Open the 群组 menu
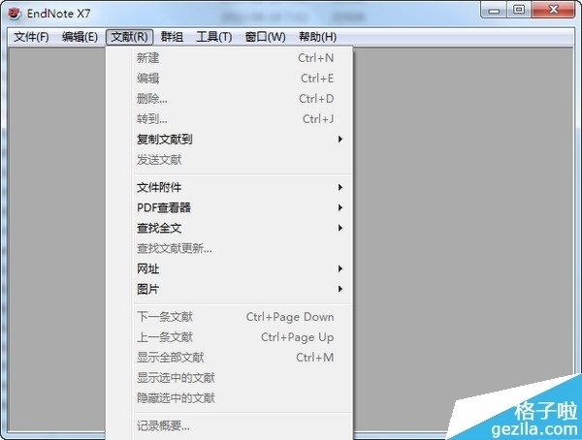The image size is (582, 440). pyautogui.click(x=172, y=37)
